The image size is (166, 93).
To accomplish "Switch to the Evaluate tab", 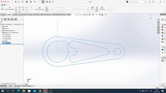I will coord(36,14).
